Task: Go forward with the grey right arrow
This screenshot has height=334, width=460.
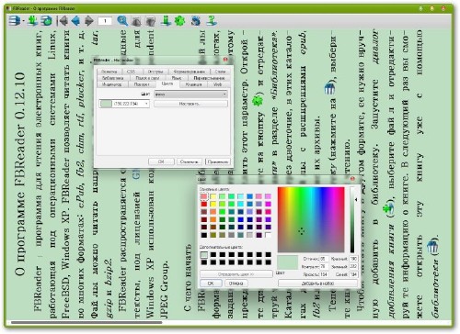Action: (x=89, y=21)
